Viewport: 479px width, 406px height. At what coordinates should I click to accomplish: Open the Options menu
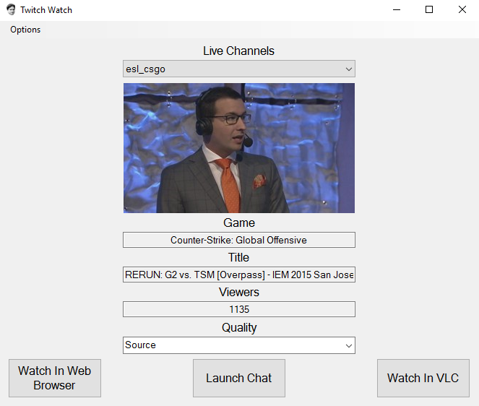point(25,30)
